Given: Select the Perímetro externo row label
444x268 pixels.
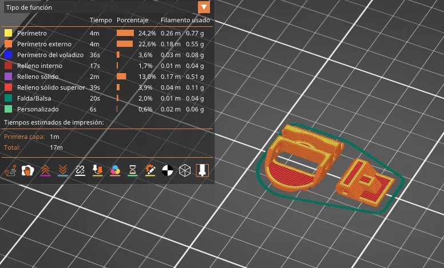Looking at the screenshot, I should 44,44.
